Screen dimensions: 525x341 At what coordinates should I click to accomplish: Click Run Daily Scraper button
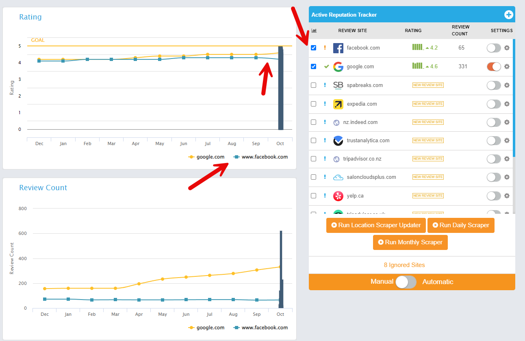coord(461,225)
